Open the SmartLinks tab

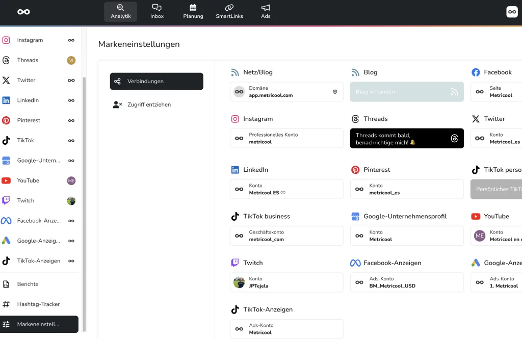229,12
